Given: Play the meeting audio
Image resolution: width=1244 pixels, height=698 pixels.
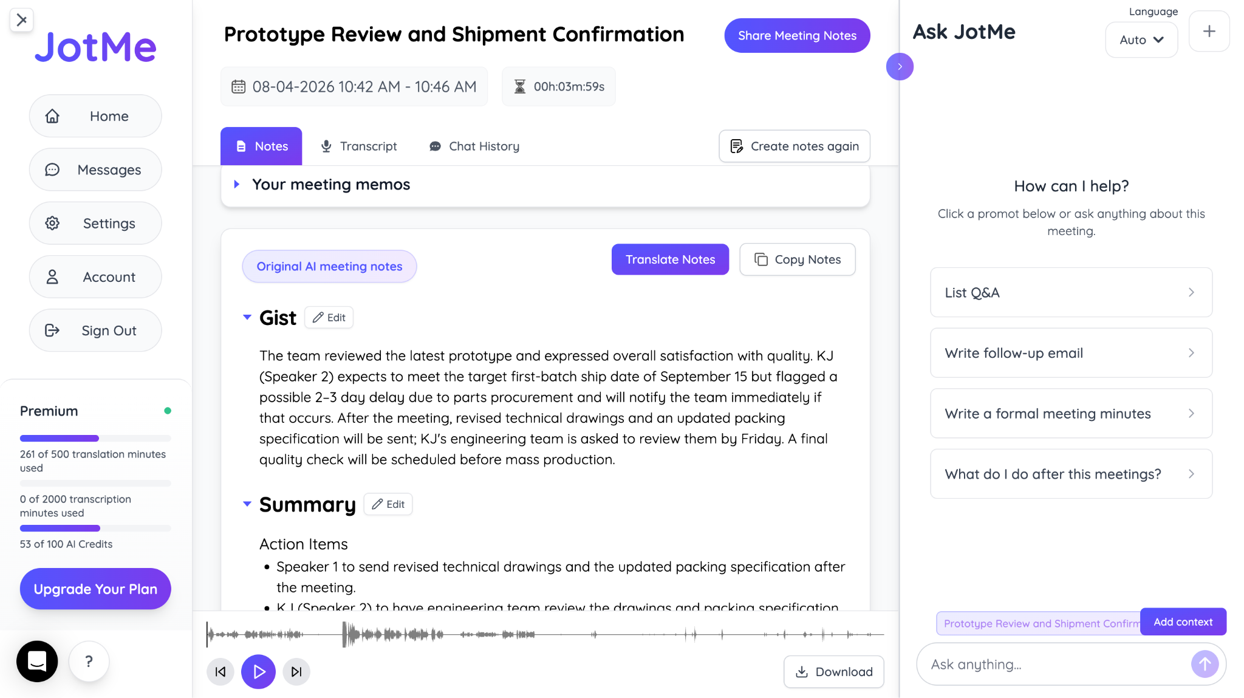Looking at the screenshot, I should pyautogui.click(x=258, y=671).
